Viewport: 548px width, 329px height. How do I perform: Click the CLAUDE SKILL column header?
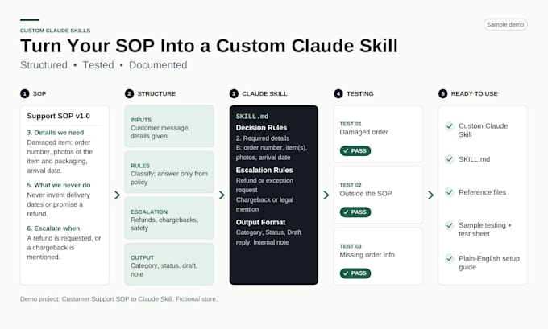pyautogui.click(x=264, y=93)
